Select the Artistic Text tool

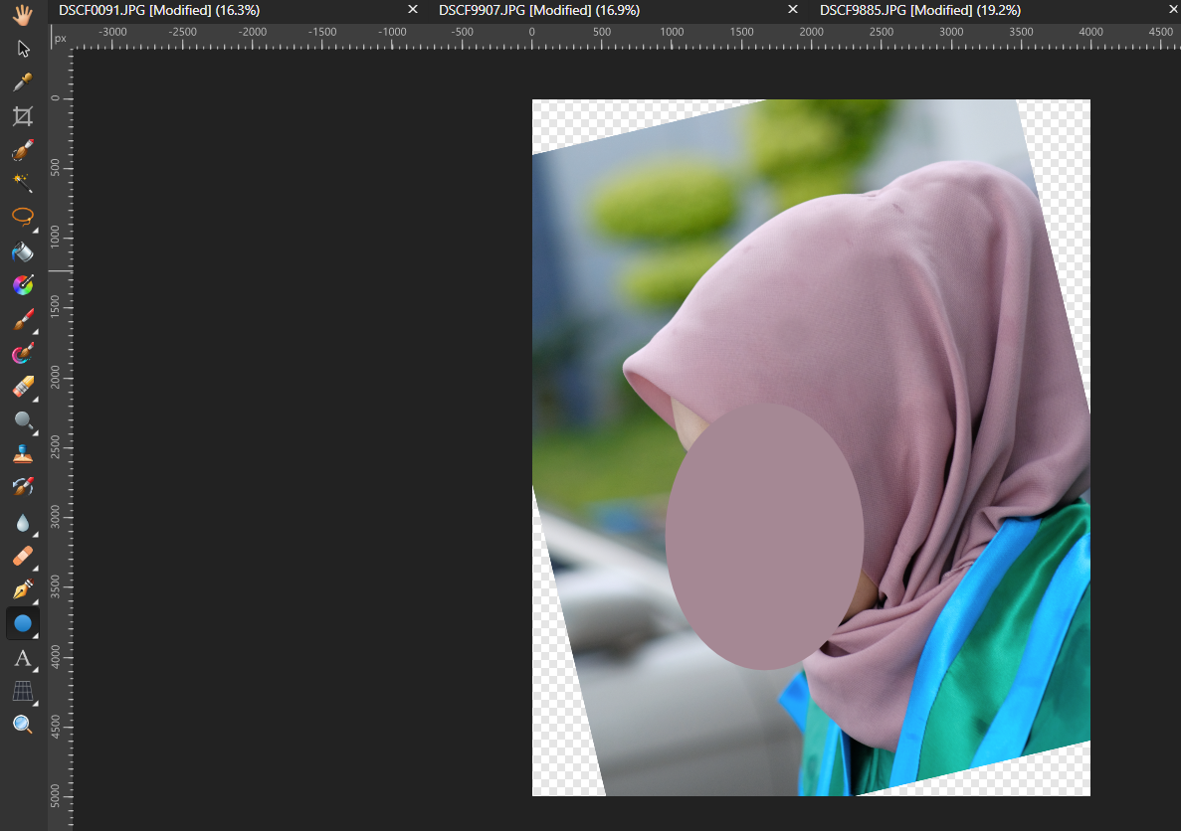pos(23,658)
